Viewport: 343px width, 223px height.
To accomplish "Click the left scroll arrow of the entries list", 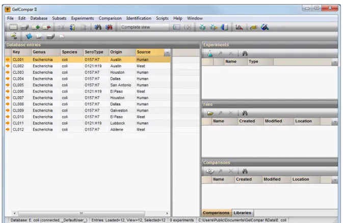I will 15,213.
